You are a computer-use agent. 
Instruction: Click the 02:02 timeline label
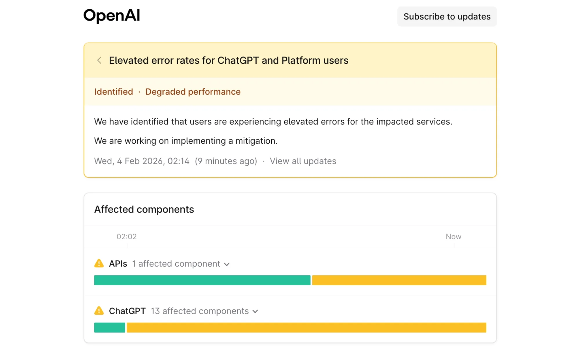[x=126, y=237]
